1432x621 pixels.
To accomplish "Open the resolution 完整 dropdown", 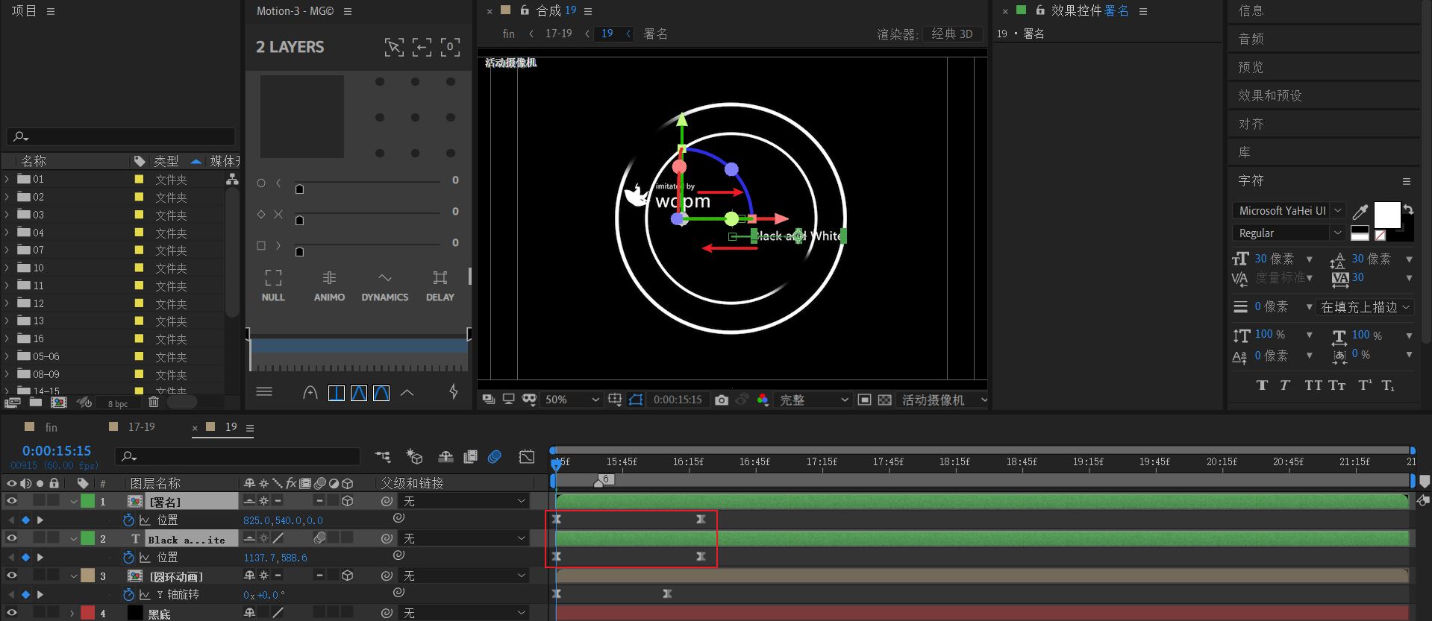I will pyautogui.click(x=813, y=400).
